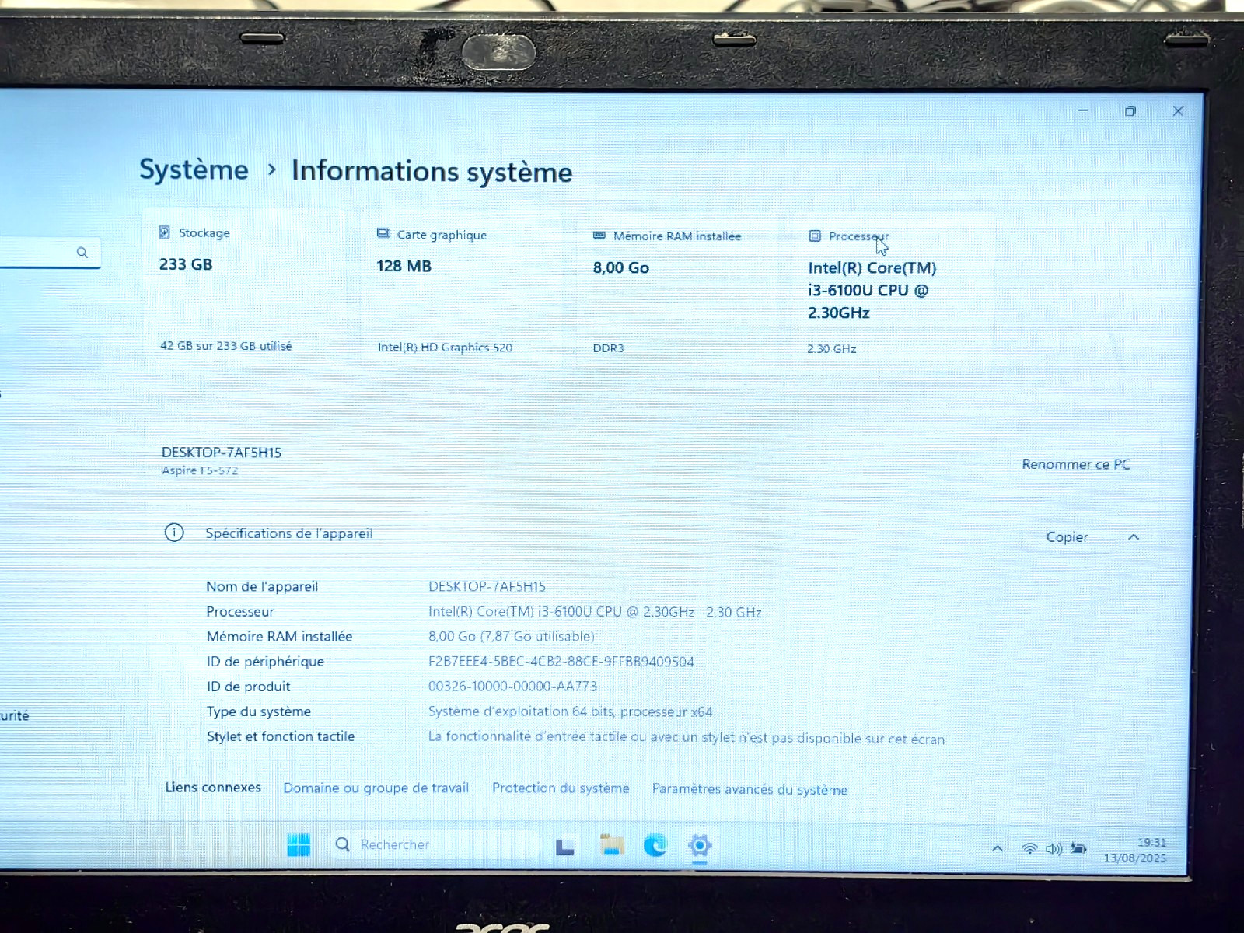
Task: Show hidden system tray icons
Action: click(998, 849)
